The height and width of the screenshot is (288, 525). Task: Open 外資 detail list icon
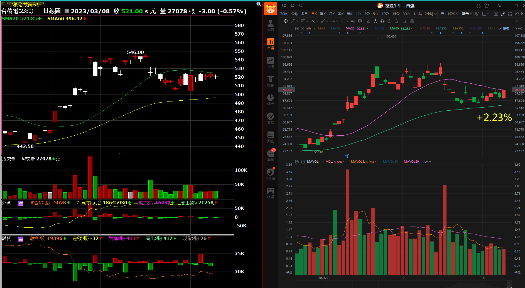pos(21,203)
